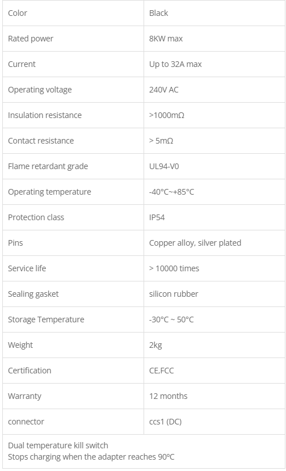
Task: Click the '> 10000 times' service life value
Action: pyautogui.click(x=174, y=268)
